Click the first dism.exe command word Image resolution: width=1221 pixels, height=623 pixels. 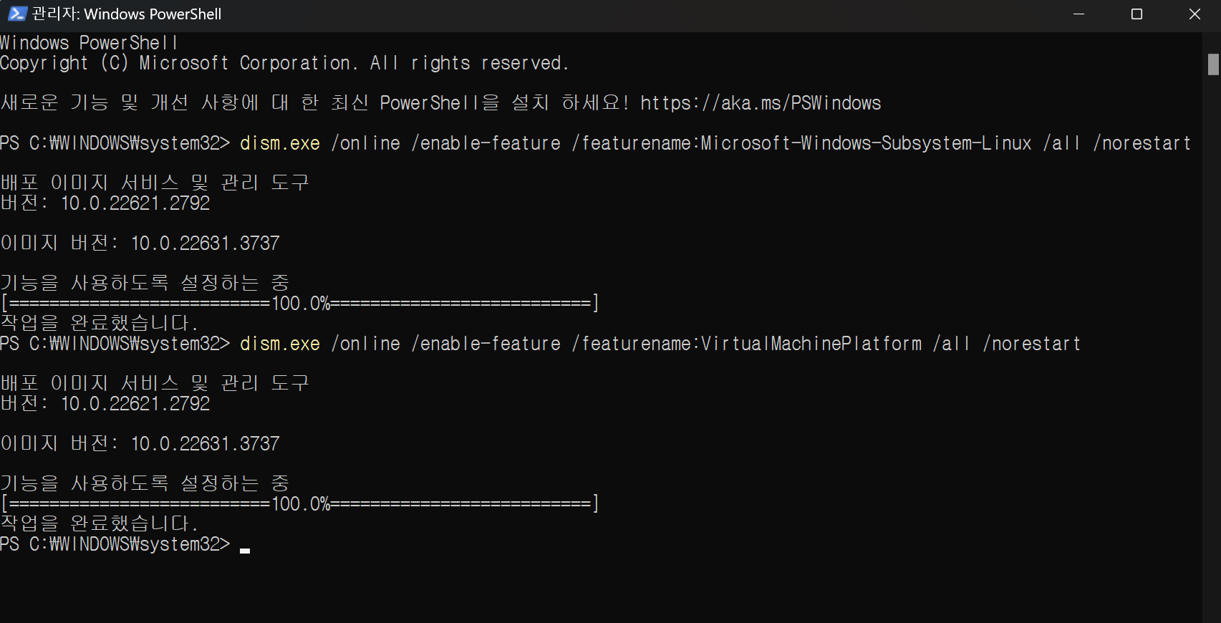279,143
